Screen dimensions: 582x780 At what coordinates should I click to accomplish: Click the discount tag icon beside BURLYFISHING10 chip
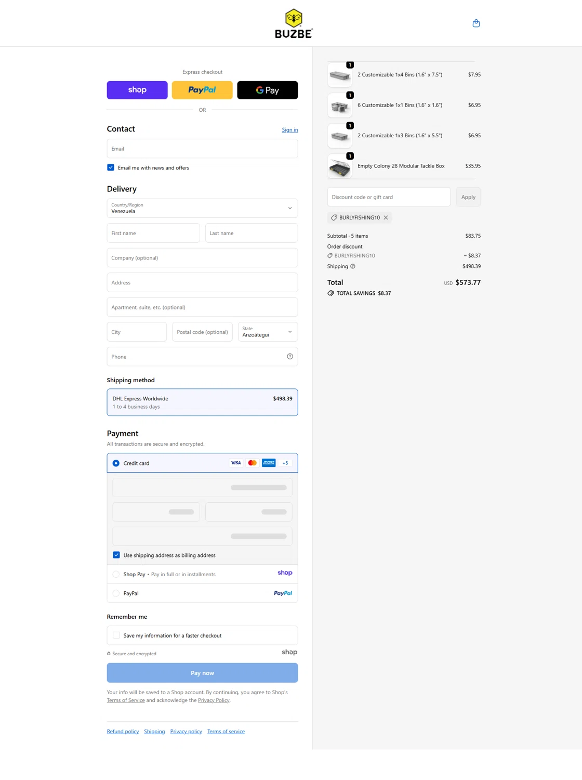(334, 218)
